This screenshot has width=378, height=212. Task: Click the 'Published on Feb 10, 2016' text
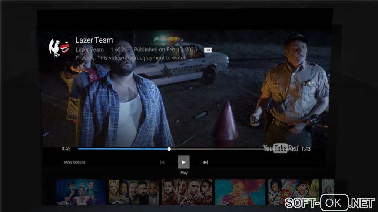point(165,49)
